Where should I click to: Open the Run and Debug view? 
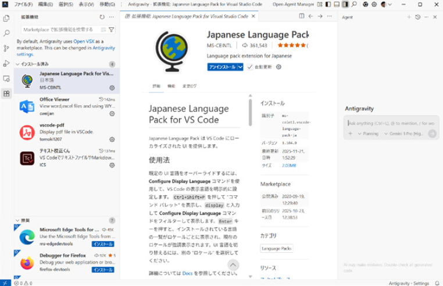coord(6,63)
